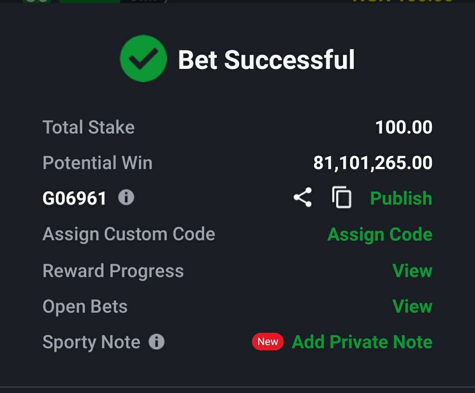The width and height of the screenshot is (475, 393).
Task: Tap the green checkmark success icon
Action: click(x=143, y=58)
